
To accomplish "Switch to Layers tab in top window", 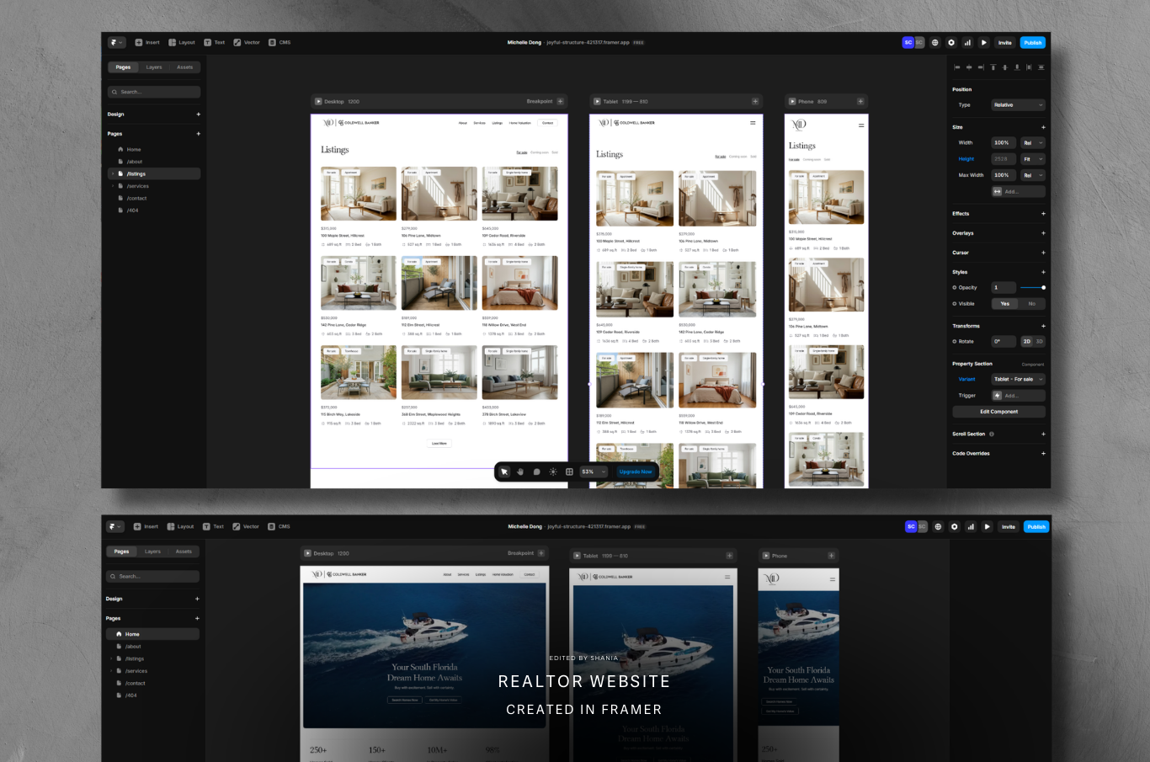I will pos(154,67).
